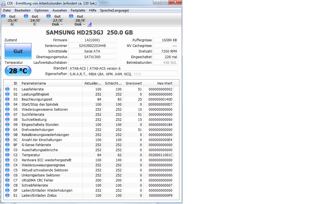This screenshot has height=204, width=325.
Task: Open the Optionen menu
Action: (x=41, y=10)
